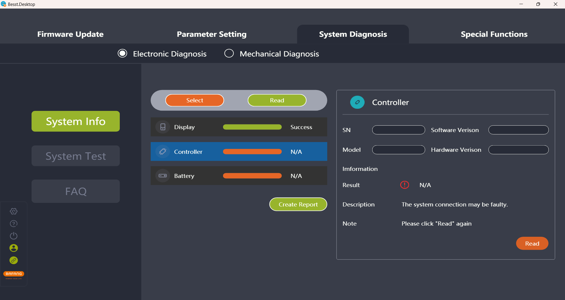This screenshot has height=300, width=565.
Task: Click the Model input field
Action: coord(398,150)
